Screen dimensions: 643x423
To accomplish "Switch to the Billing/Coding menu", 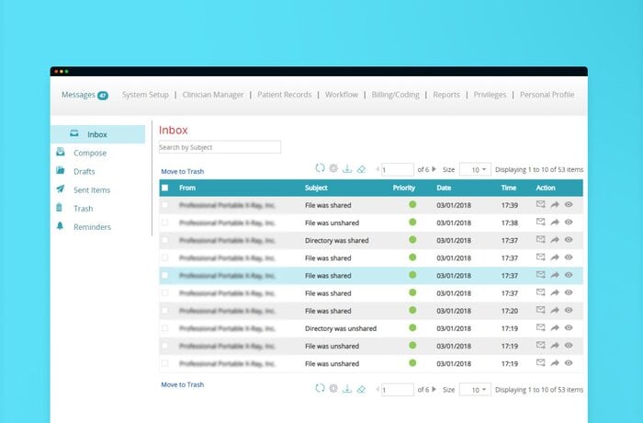I will pyautogui.click(x=395, y=95).
